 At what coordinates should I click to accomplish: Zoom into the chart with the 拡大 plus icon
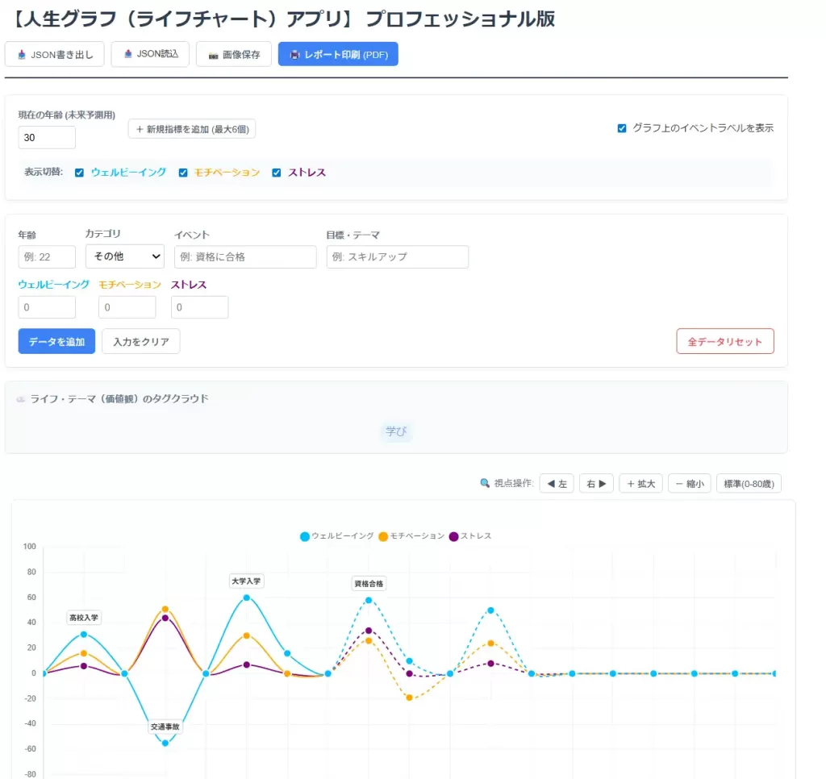[x=632, y=483]
